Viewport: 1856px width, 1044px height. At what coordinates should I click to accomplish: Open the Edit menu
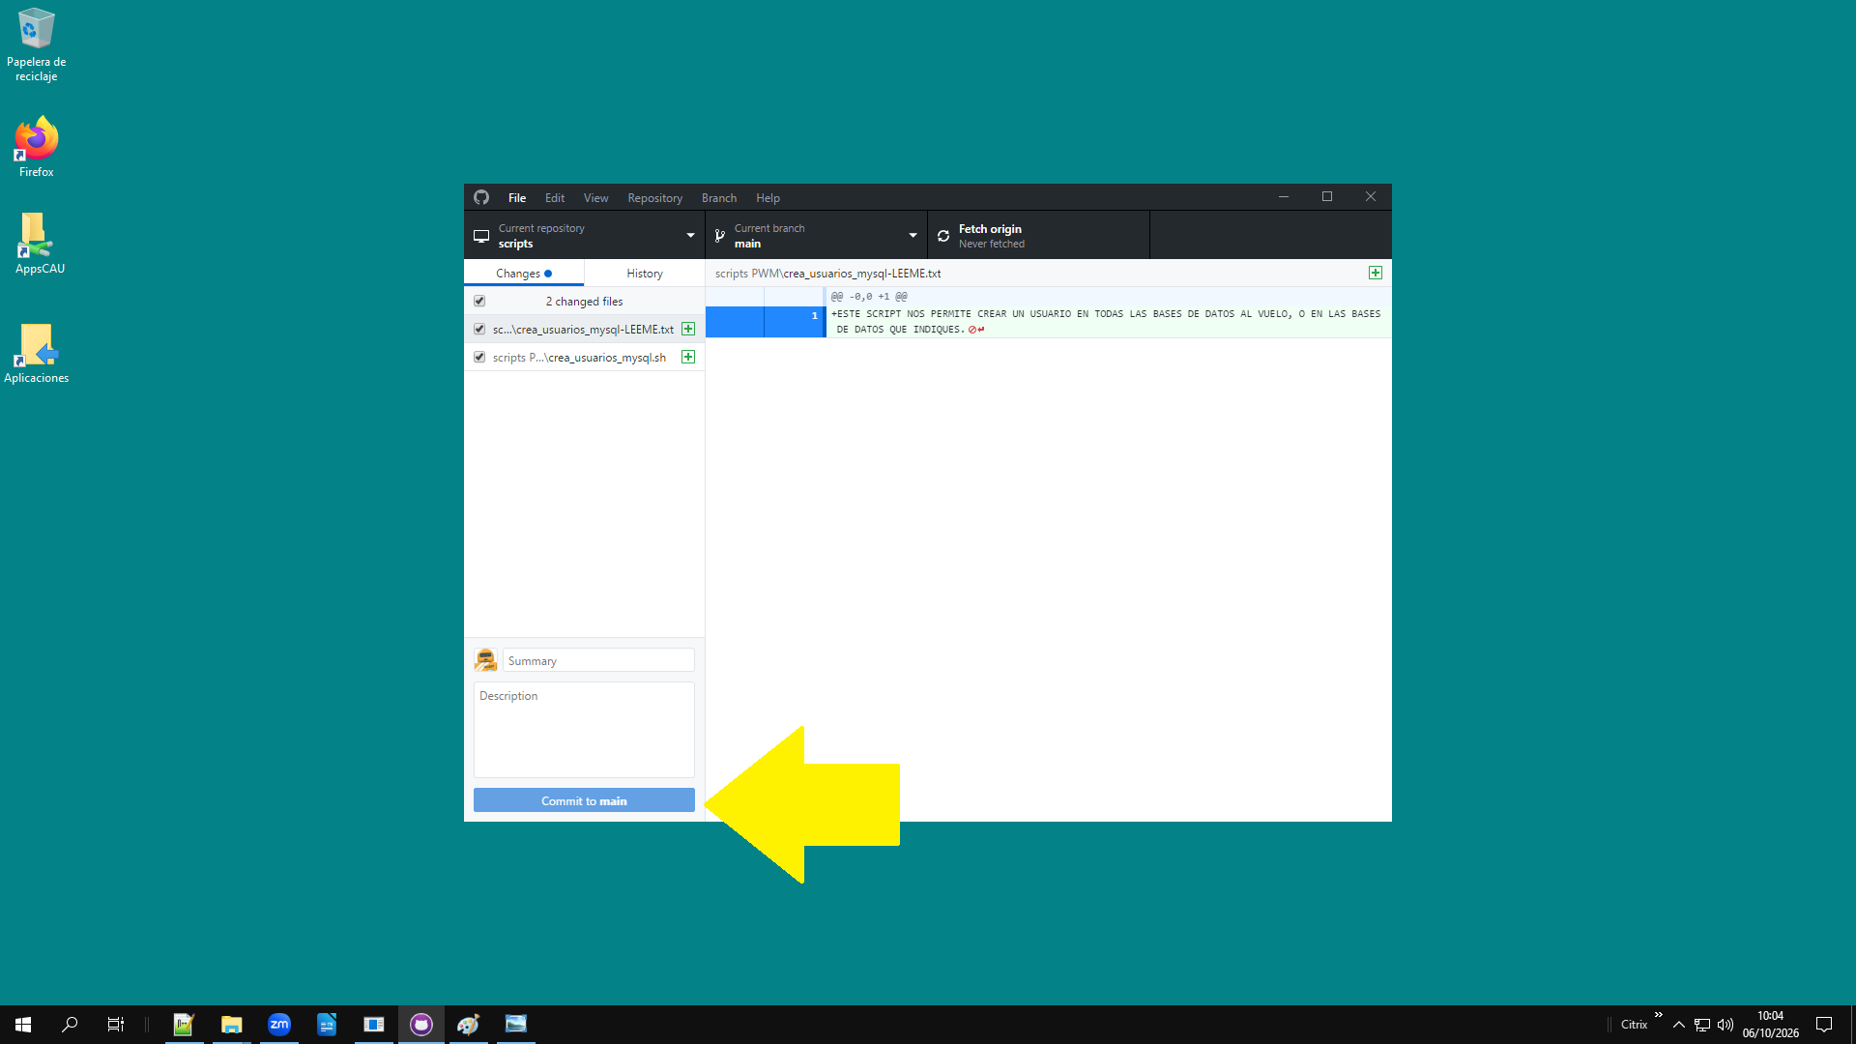(555, 197)
